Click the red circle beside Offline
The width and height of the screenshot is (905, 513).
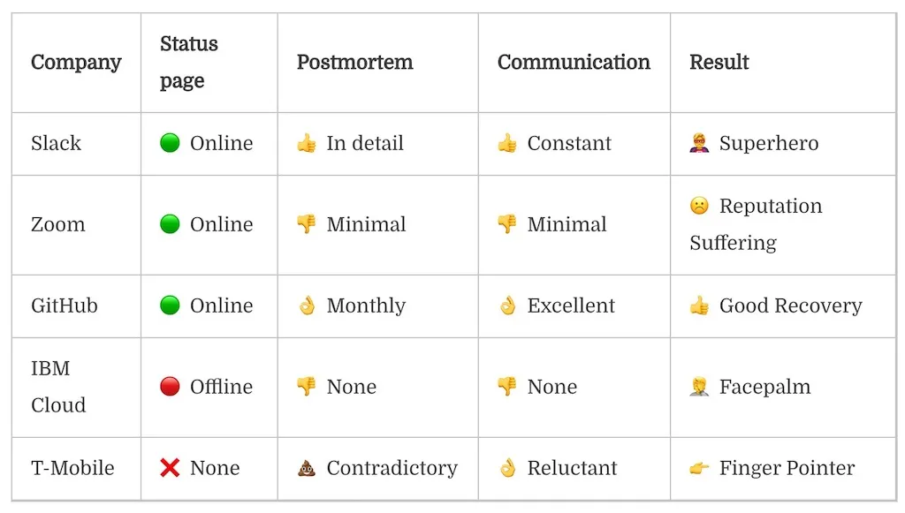point(170,387)
